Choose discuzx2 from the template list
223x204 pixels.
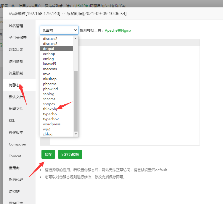click(57, 39)
